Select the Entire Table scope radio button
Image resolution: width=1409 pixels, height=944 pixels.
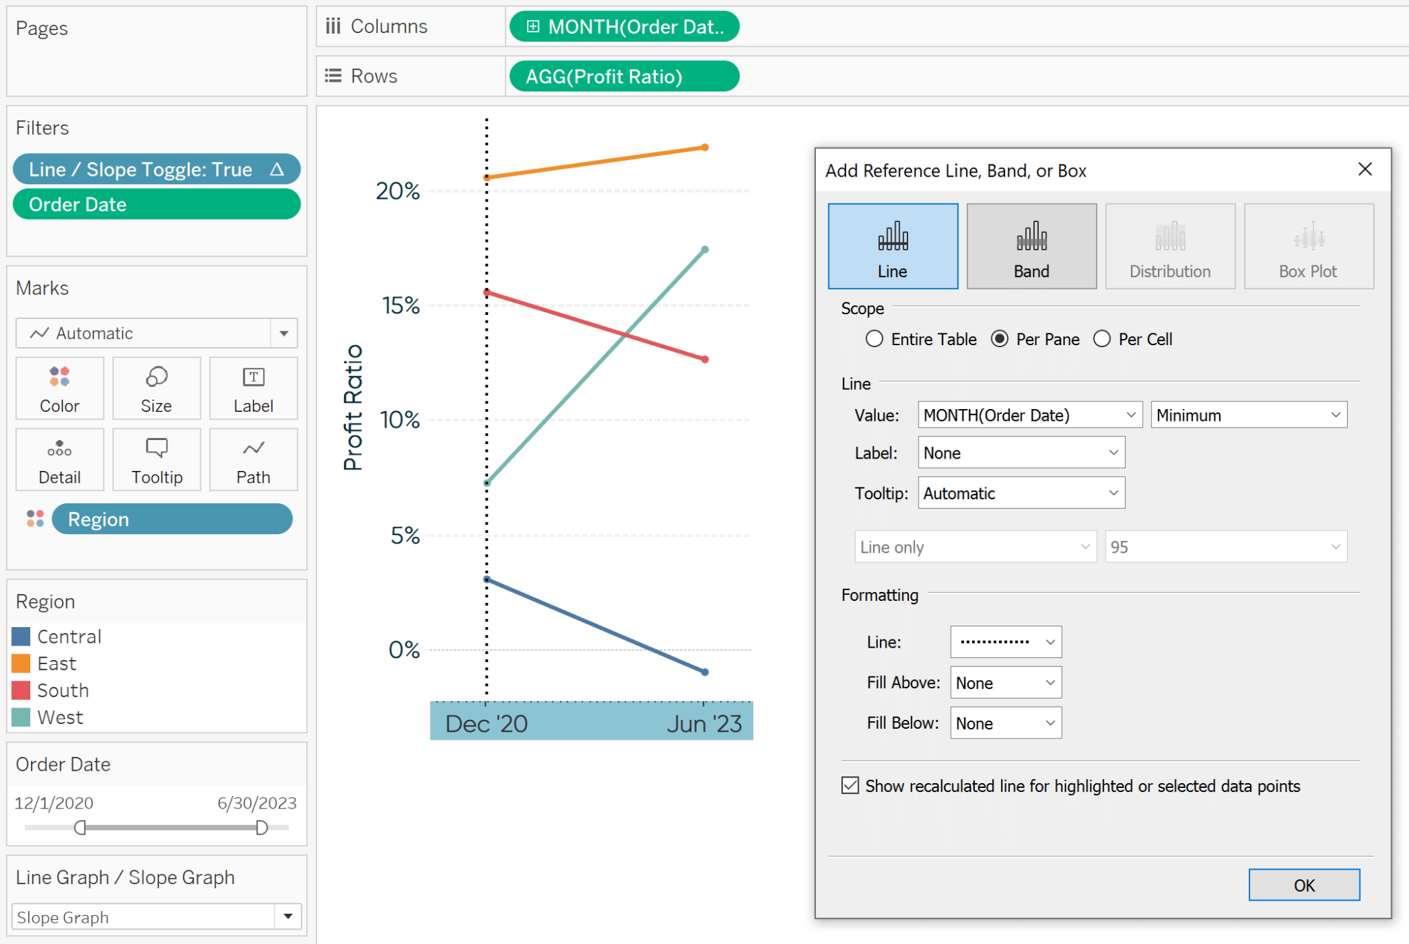point(874,339)
